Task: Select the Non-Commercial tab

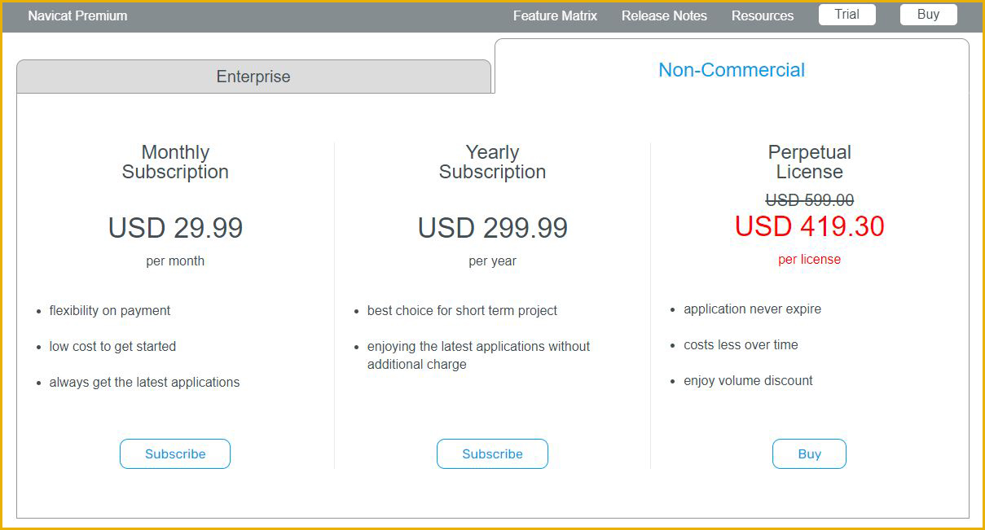Action: pos(732,70)
